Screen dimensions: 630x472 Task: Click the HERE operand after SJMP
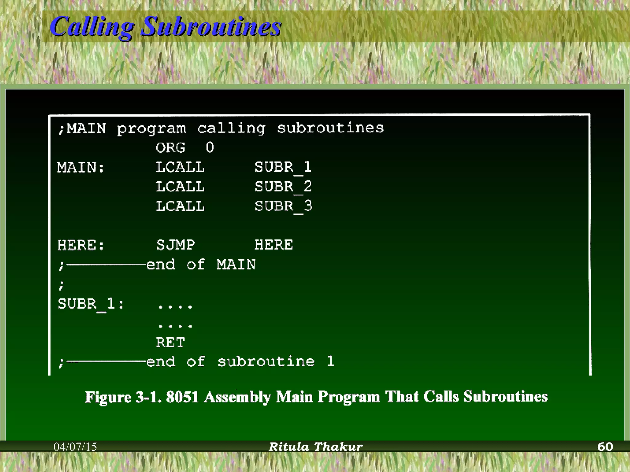274,245
